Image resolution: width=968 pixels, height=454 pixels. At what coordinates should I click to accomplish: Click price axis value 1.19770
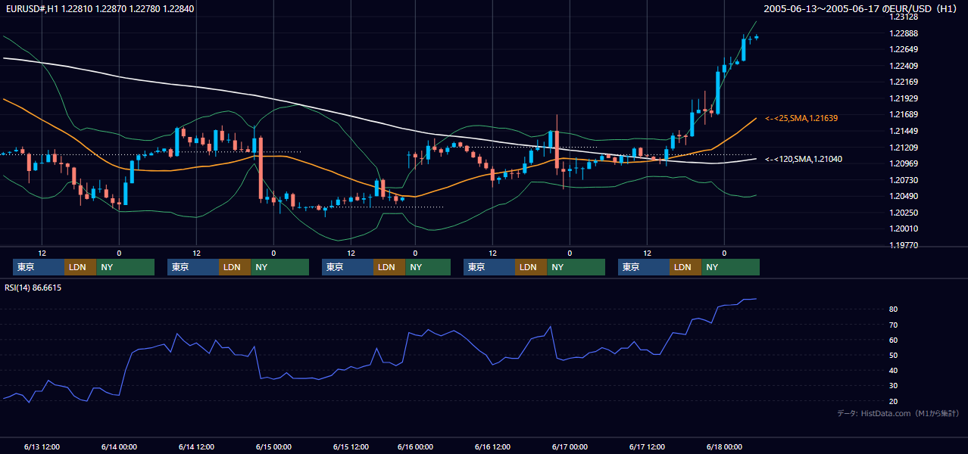point(903,245)
